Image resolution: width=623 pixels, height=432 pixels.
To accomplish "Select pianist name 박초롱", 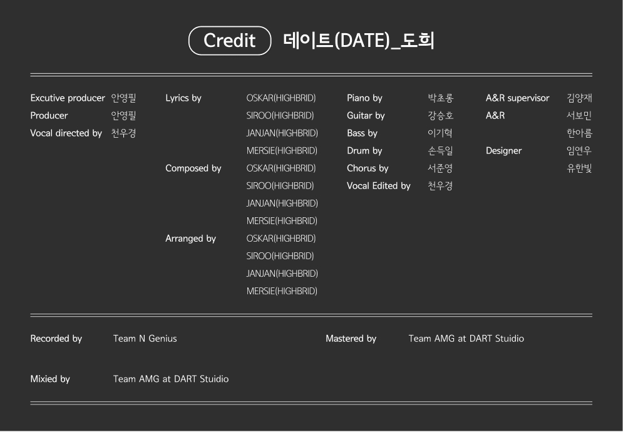I will [440, 98].
